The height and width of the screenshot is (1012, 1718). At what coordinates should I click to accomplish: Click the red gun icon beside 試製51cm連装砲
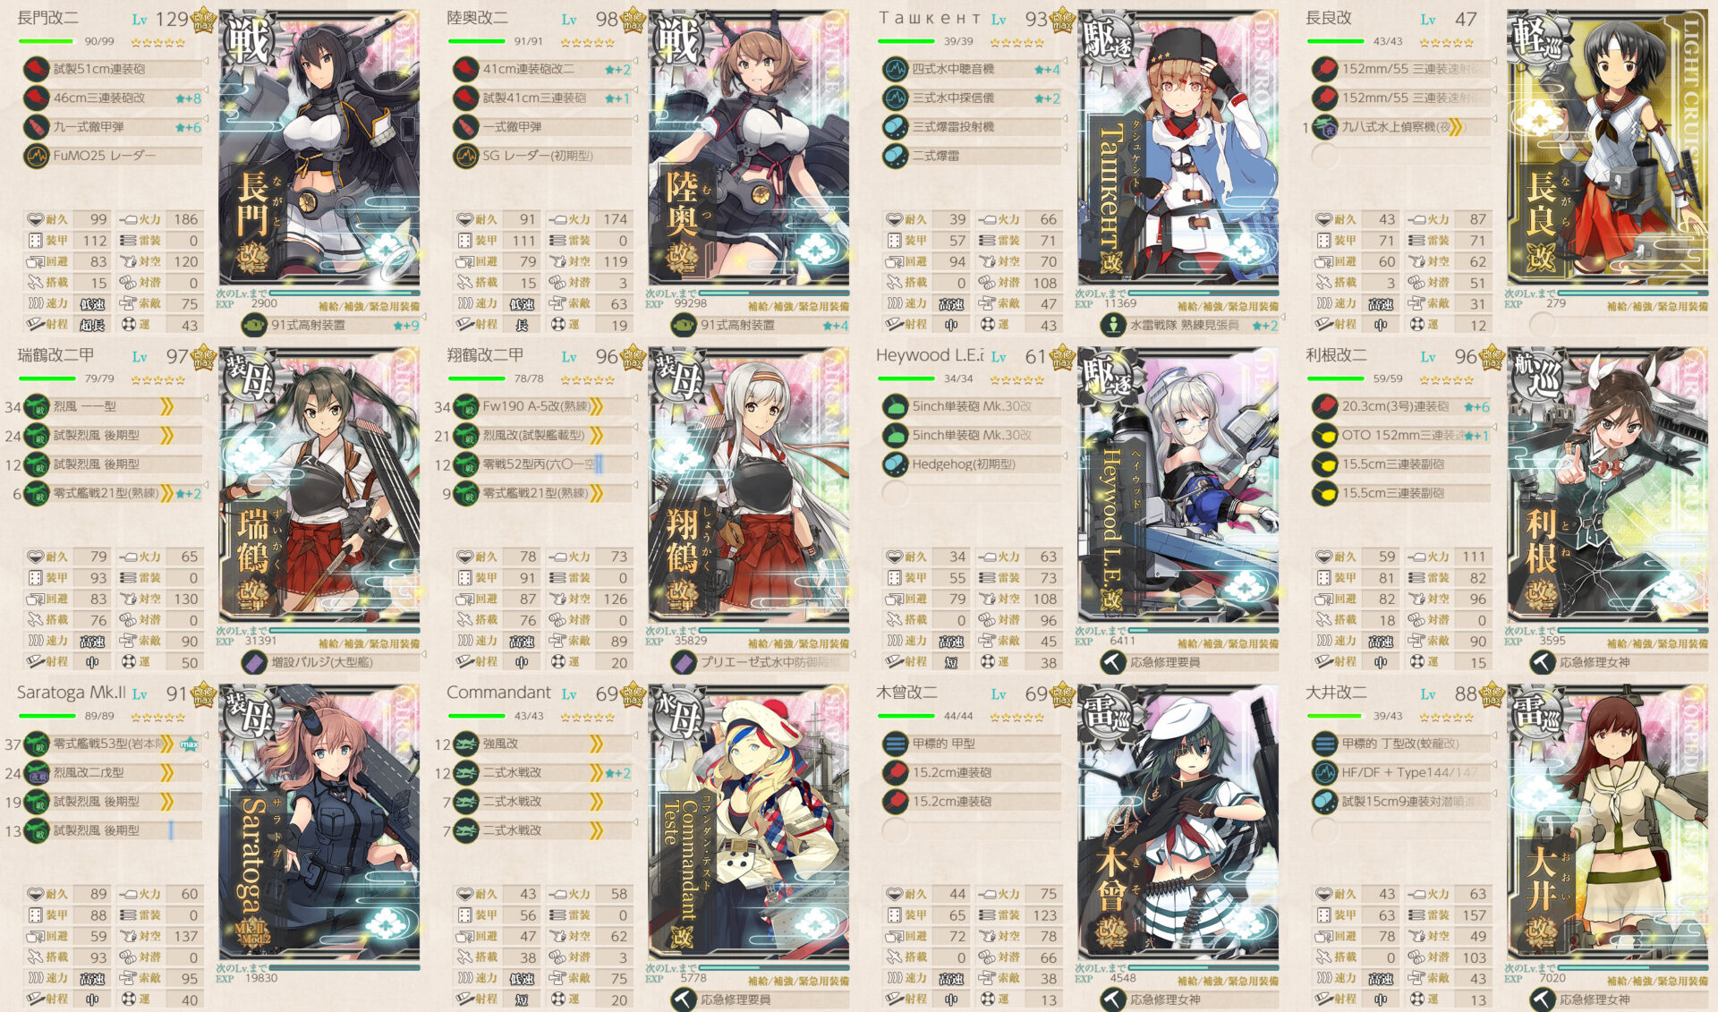tap(37, 69)
